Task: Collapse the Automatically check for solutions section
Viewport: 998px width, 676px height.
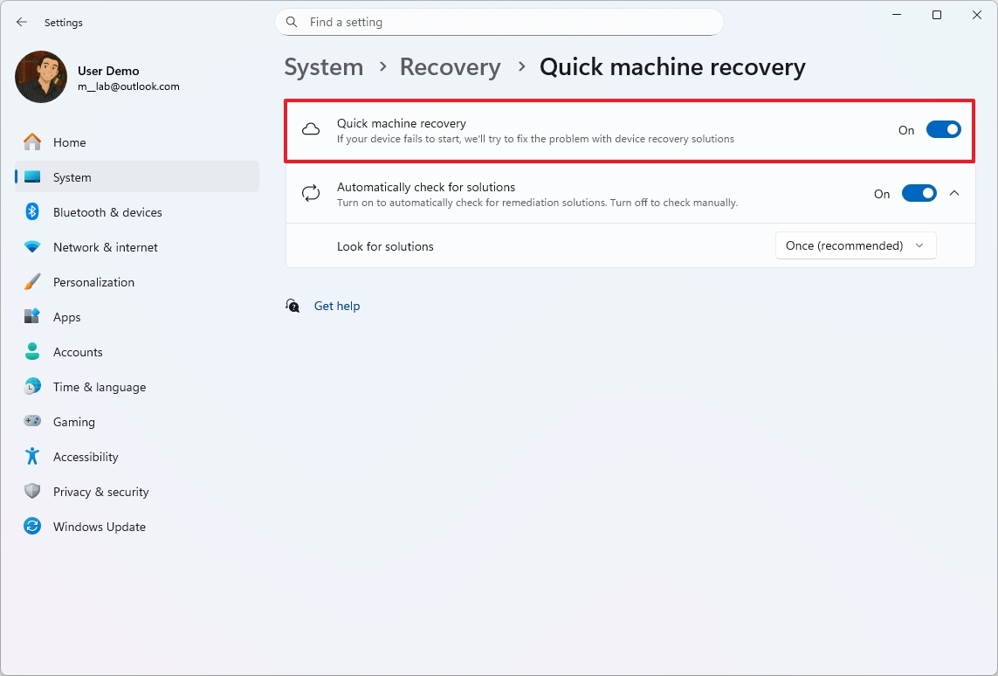Action: point(954,193)
